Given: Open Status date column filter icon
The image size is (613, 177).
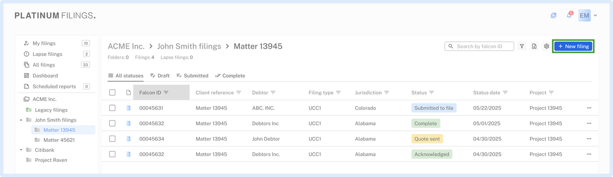Looking at the screenshot, I should pos(505,93).
